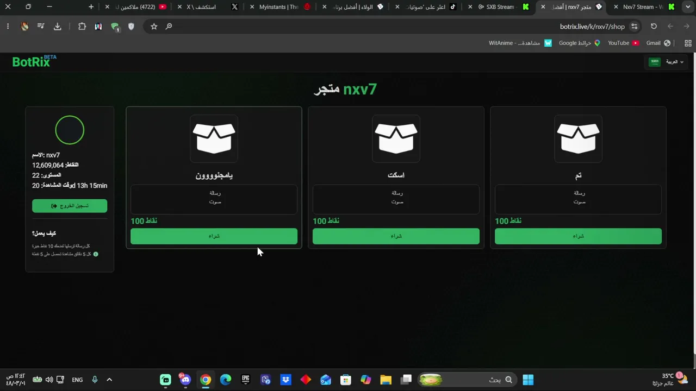Open Google Chrome from taskbar
This screenshot has height=391, width=696.
[206, 380]
